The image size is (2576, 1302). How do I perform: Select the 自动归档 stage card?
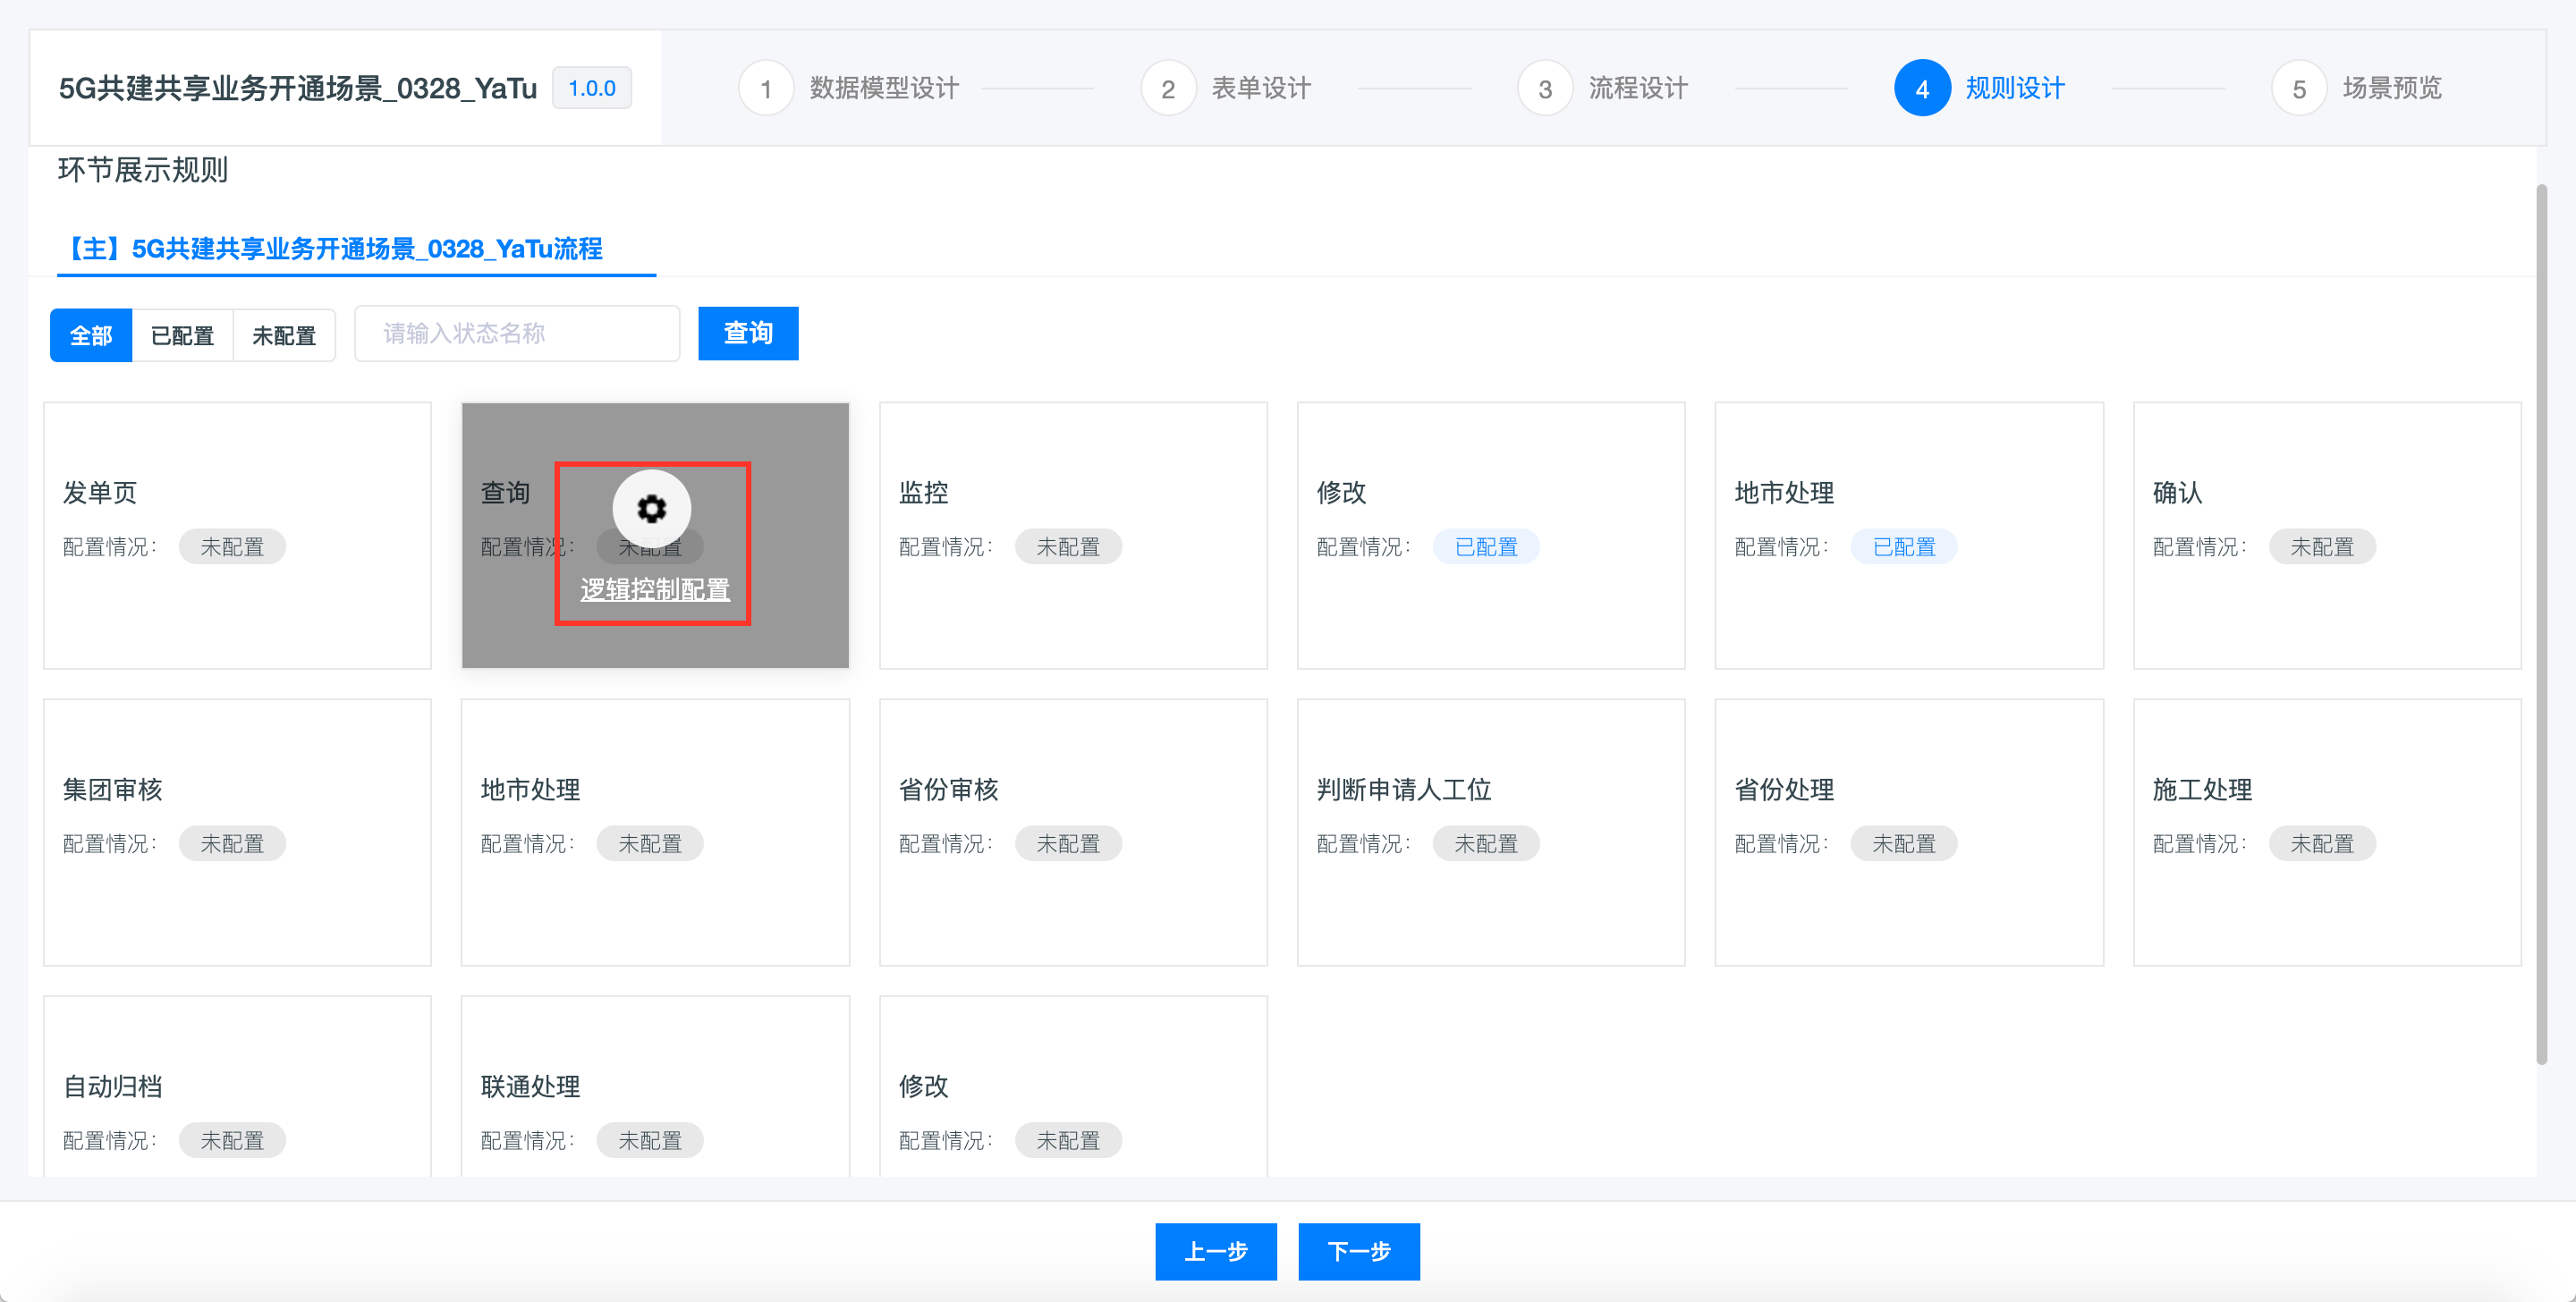(237, 1086)
